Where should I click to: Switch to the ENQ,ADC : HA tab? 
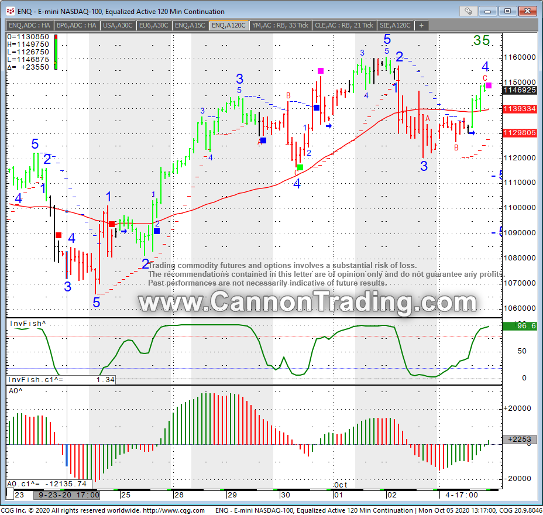click(29, 25)
